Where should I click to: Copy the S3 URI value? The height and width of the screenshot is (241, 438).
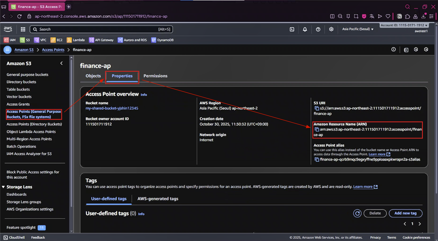coord(316,108)
